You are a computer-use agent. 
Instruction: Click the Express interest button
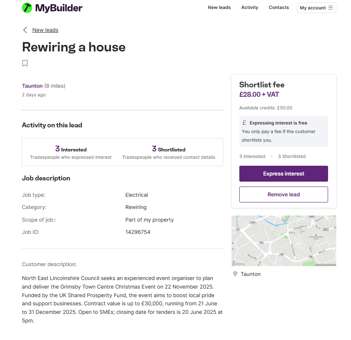pos(283,173)
